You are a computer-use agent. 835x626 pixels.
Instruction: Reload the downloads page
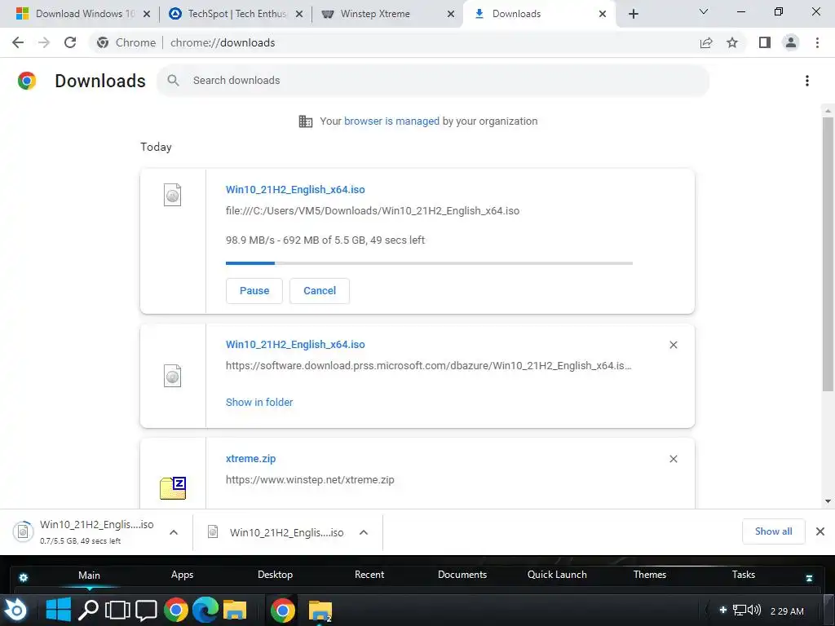click(70, 42)
